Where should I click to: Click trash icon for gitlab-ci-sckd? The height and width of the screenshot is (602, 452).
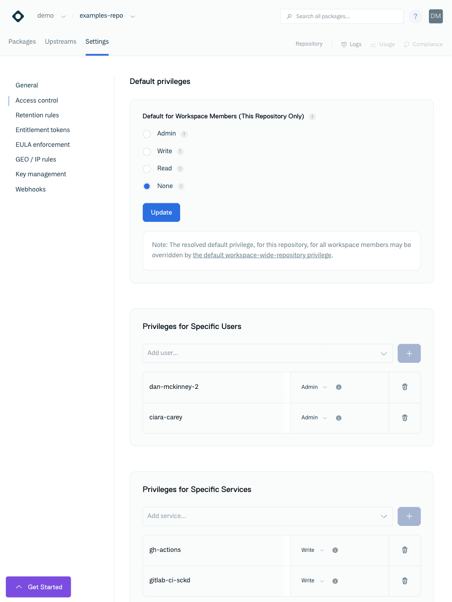405,581
